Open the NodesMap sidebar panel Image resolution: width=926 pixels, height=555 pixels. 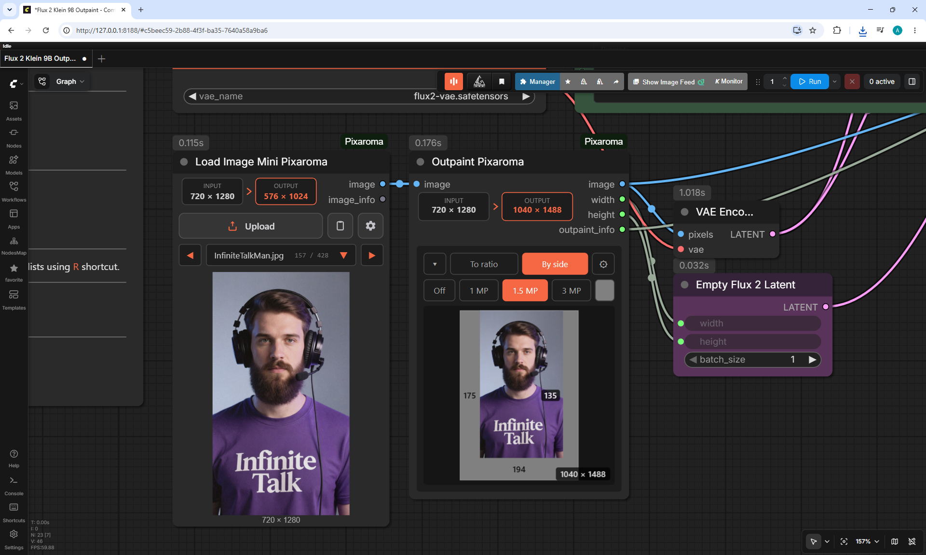pyautogui.click(x=14, y=246)
